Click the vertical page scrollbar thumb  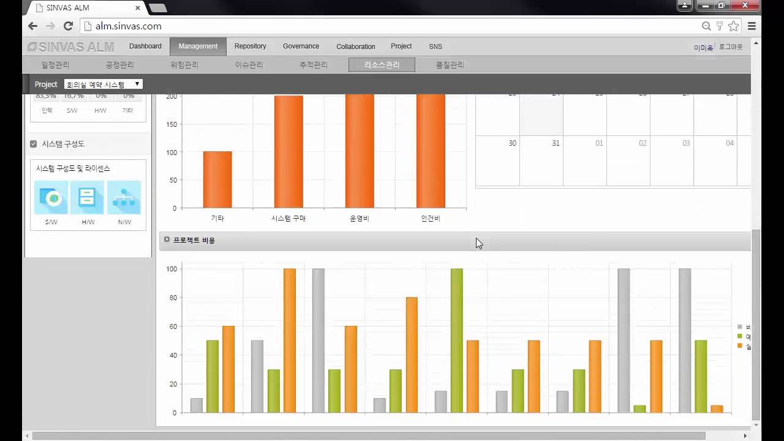(x=756, y=325)
